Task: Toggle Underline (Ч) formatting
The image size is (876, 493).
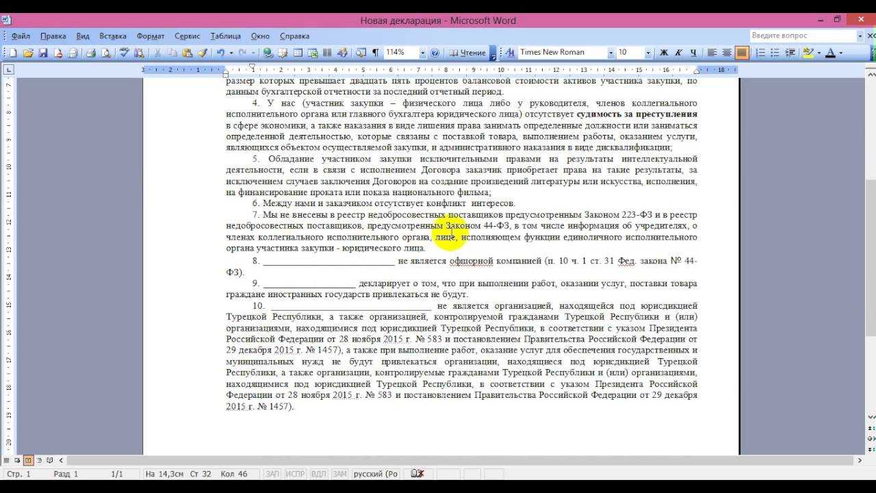Action: pos(693,53)
